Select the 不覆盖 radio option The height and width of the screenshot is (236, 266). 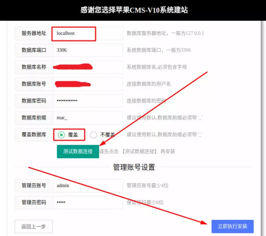(x=93, y=135)
